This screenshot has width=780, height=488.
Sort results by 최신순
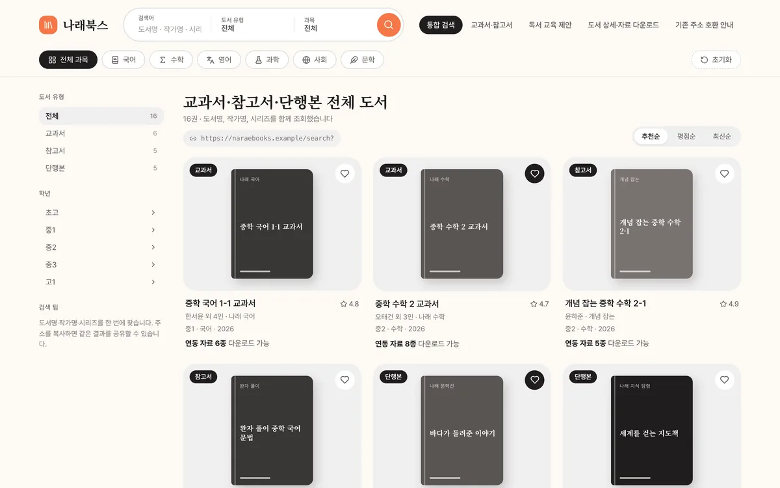coord(721,137)
